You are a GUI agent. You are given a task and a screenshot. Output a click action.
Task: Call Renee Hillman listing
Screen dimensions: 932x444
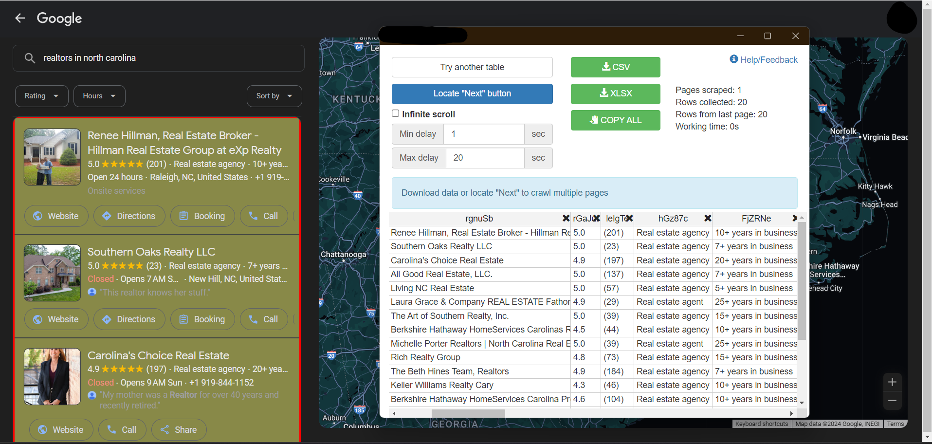264,216
